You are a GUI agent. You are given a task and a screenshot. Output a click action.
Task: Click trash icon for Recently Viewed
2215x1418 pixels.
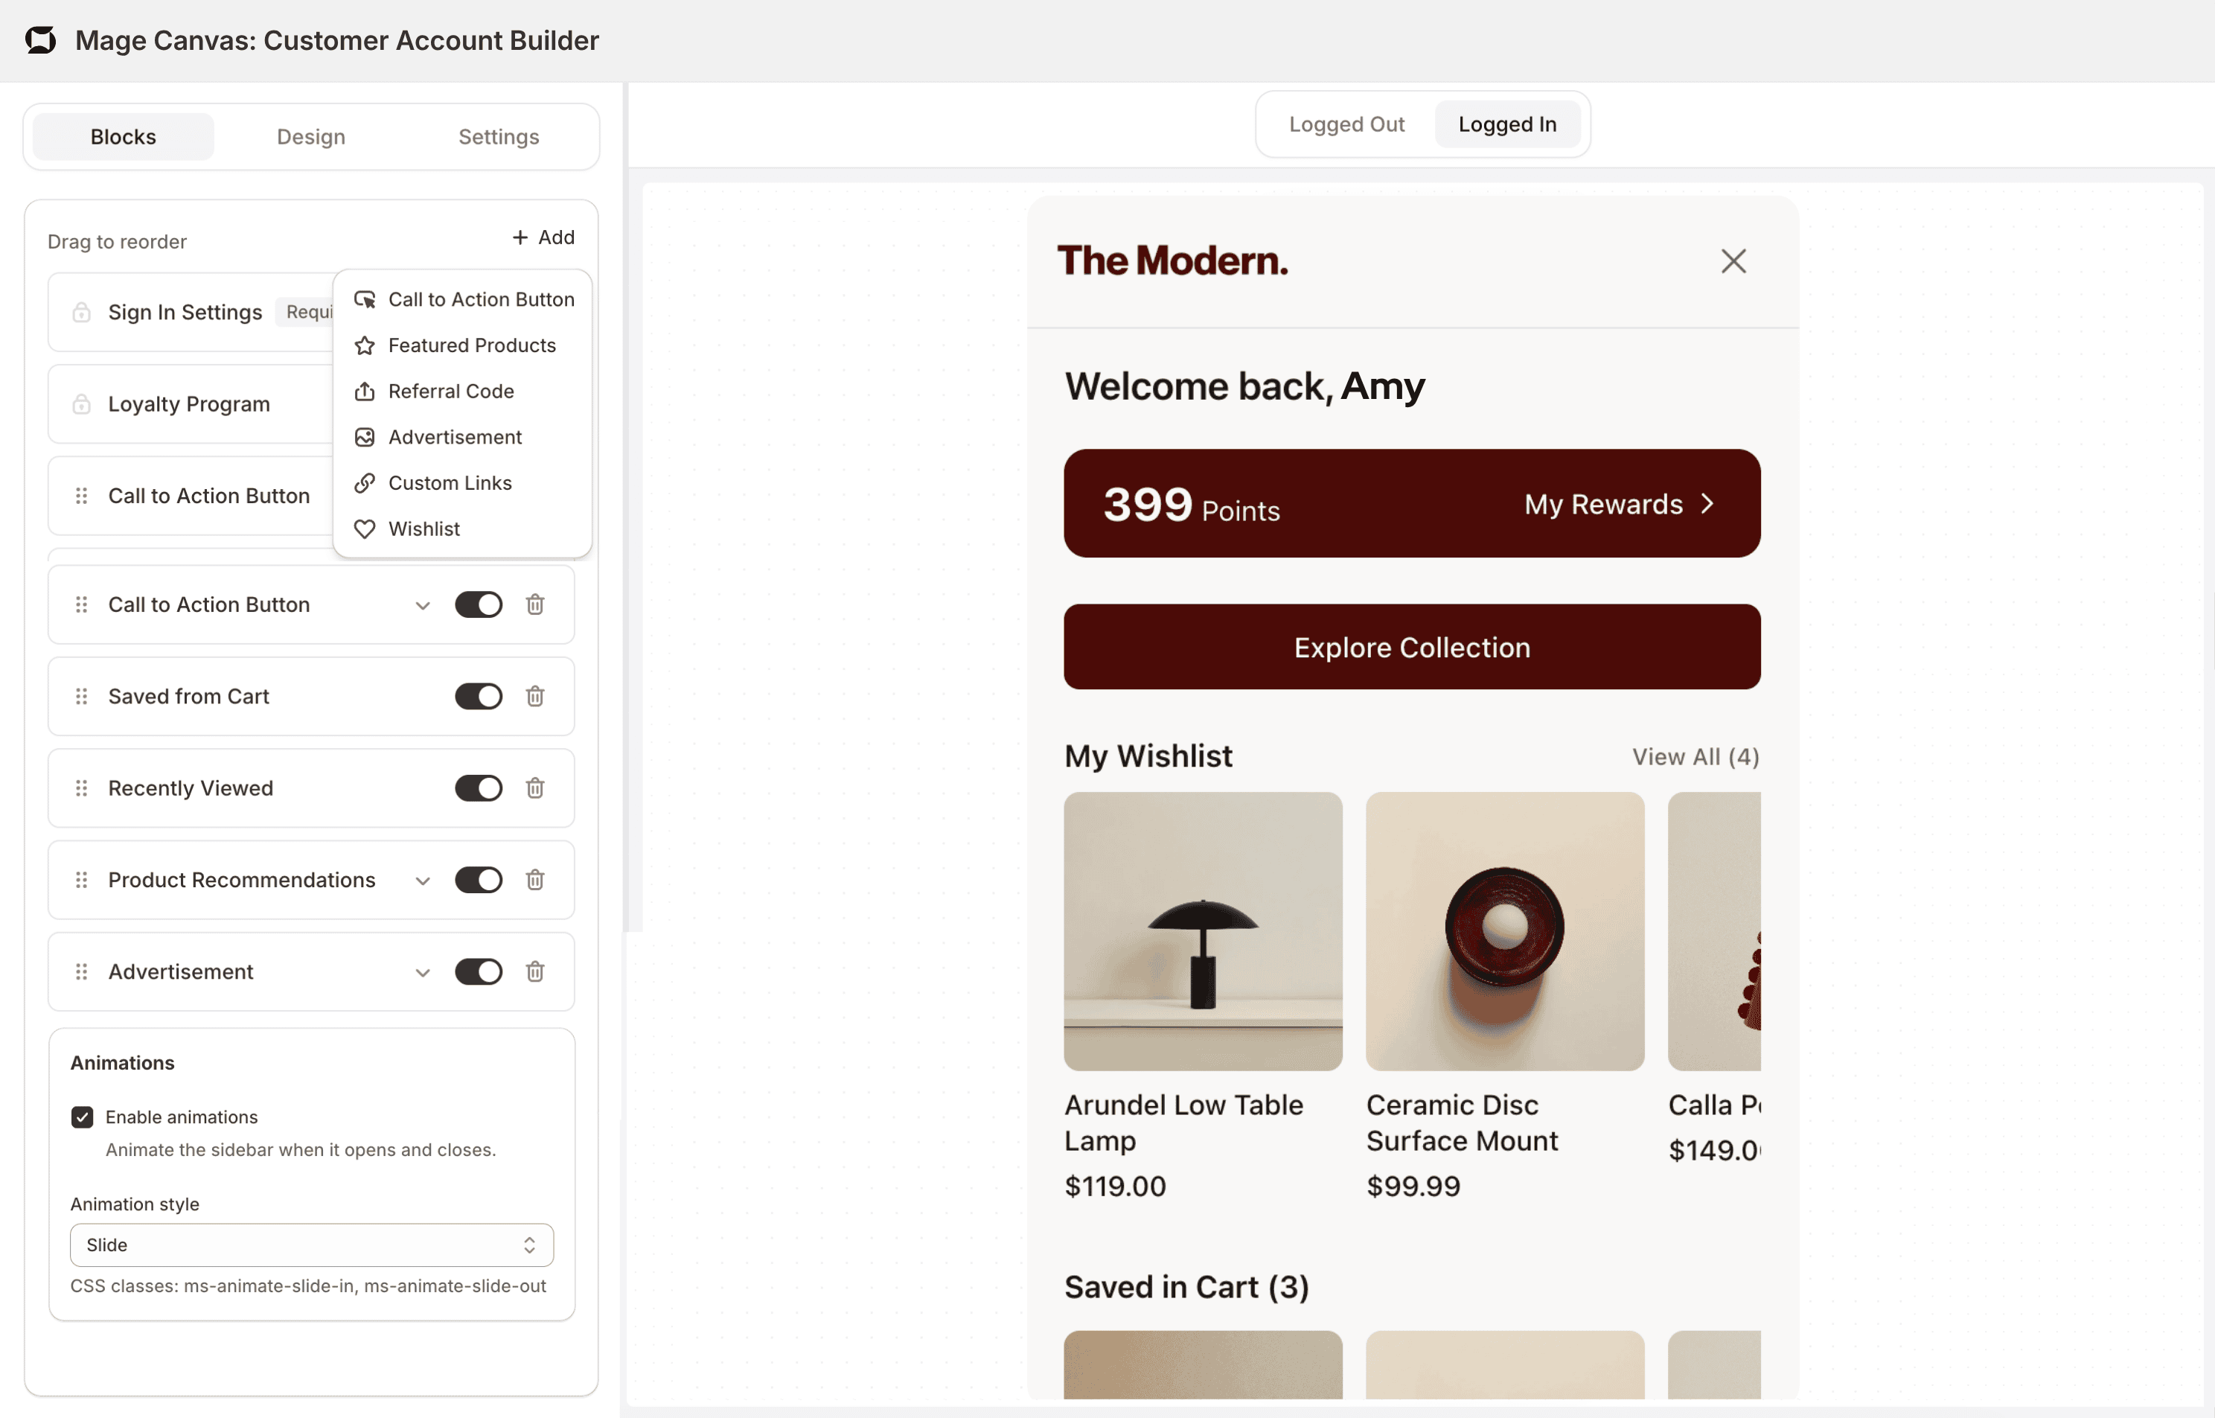535,788
